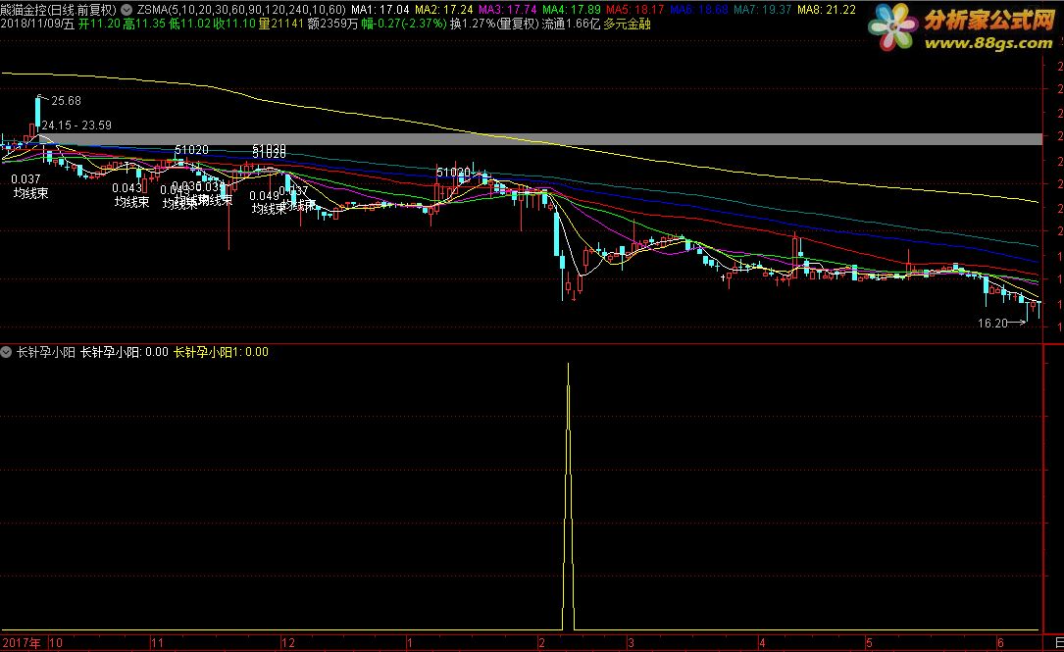Click the 0.037 均线束 label at far left
The width and height of the screenshot is (1064, 652).
(x=29, y=186)
